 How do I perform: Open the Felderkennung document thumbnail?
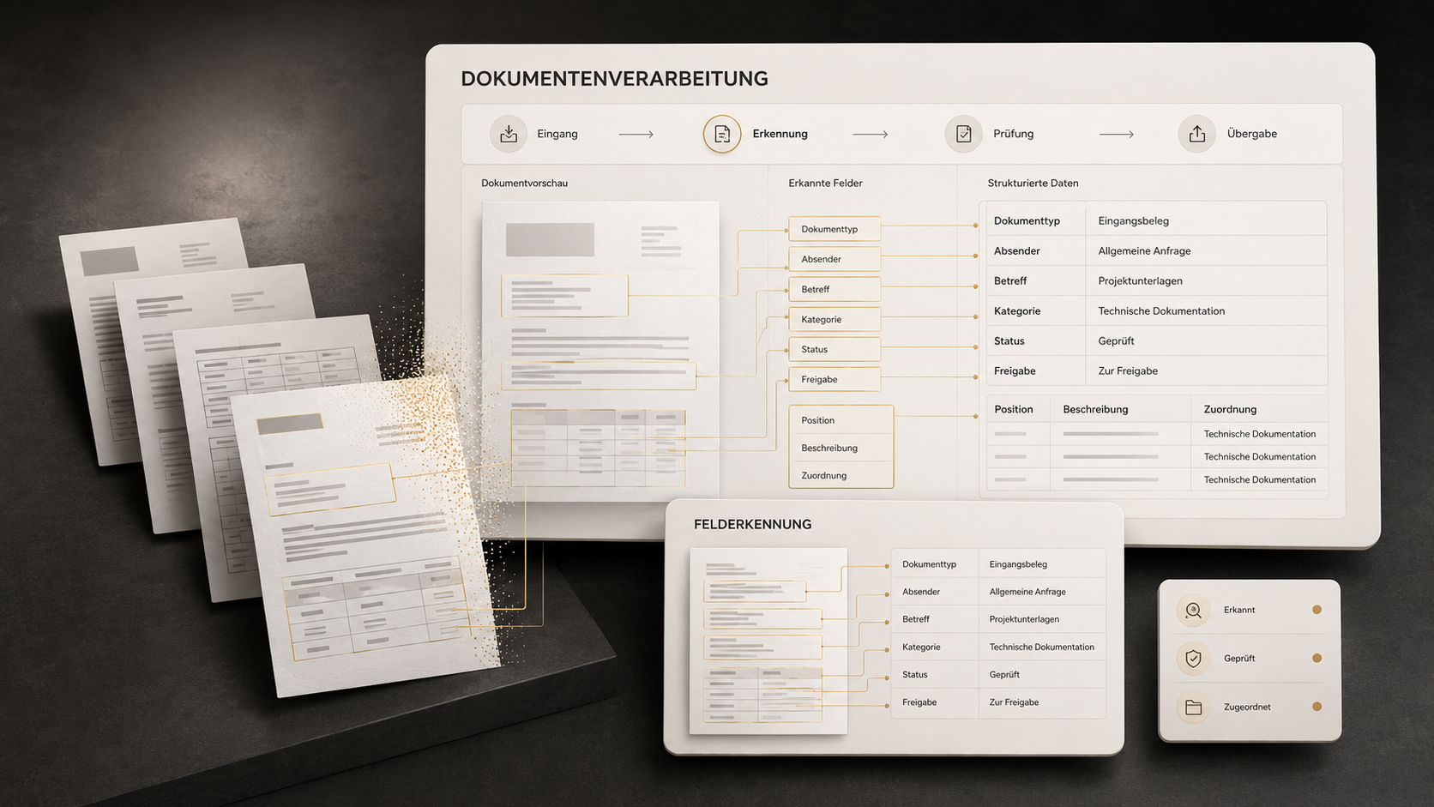(768, 641)
